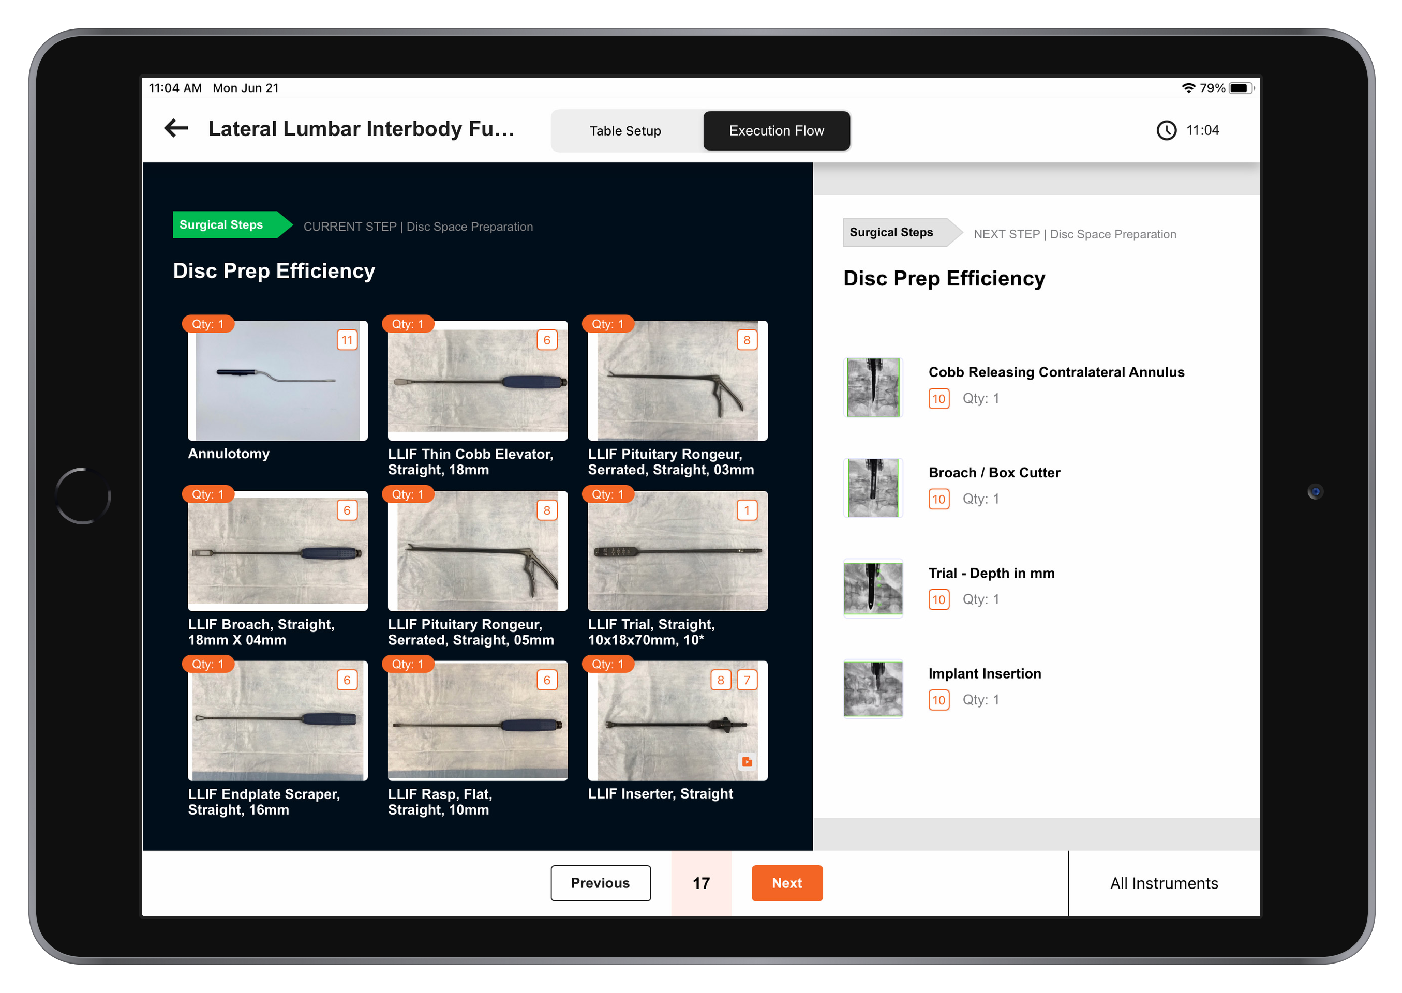Click 'LLIF Broach, Straight, 18mm X 04mm' text
This screenshot has width=1402, height=993.
click(261, 631)
